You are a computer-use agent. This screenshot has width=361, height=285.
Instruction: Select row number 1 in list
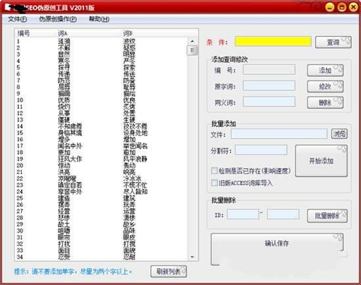pos(18,41)
